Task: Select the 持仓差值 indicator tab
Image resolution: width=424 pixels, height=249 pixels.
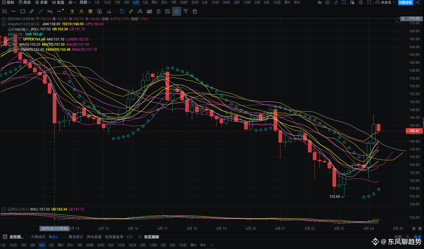Action: click(94, 237)
